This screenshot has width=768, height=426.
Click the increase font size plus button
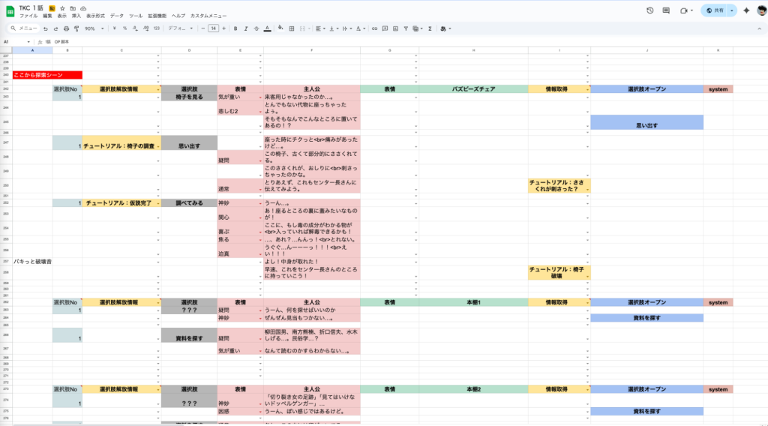click(223, 28)
